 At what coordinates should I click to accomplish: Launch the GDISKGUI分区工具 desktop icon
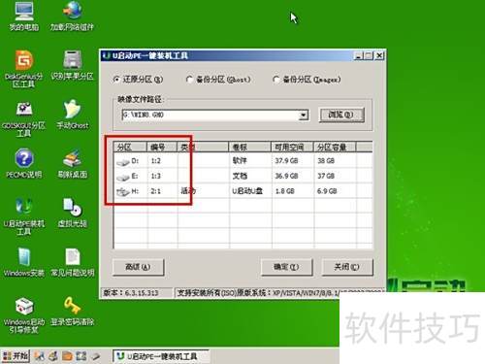23,119
